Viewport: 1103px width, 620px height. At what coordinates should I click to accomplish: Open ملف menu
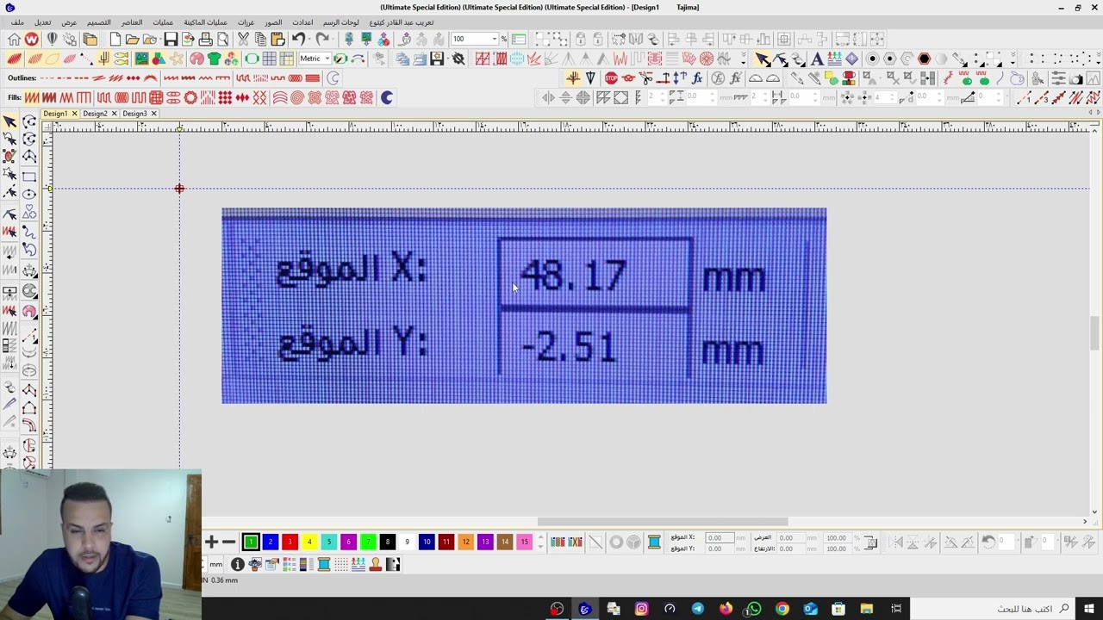[x=17, y=22]
